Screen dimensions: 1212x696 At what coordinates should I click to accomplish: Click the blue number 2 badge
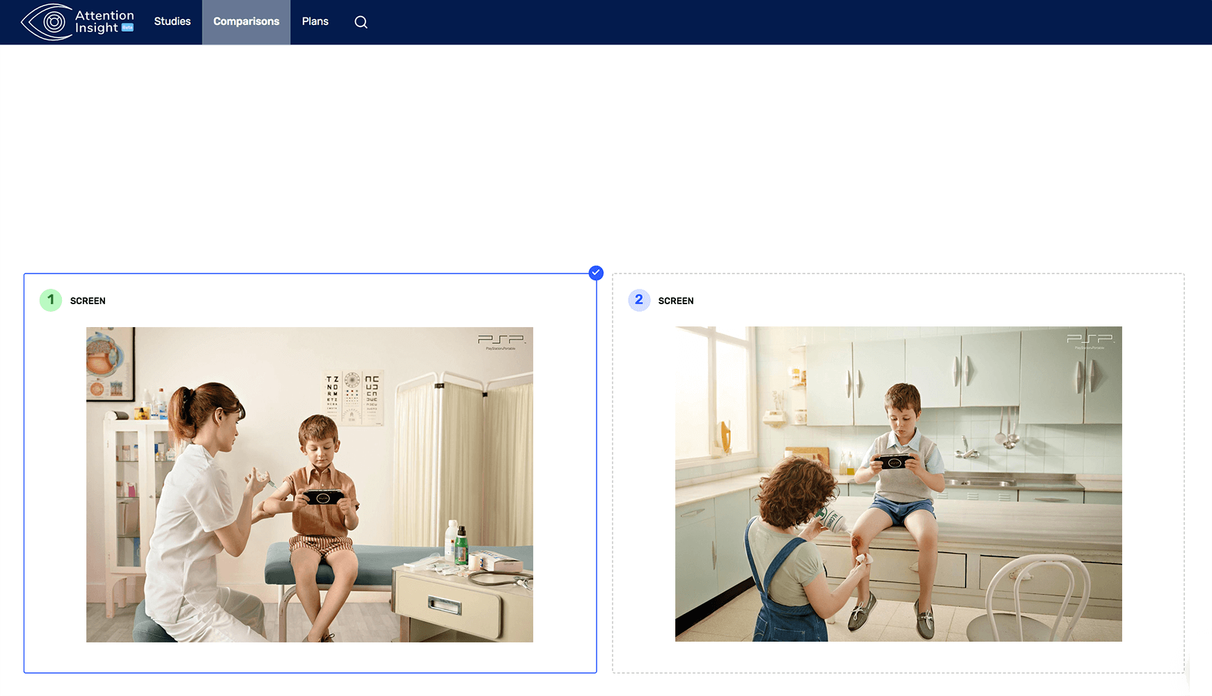[639, 300]
